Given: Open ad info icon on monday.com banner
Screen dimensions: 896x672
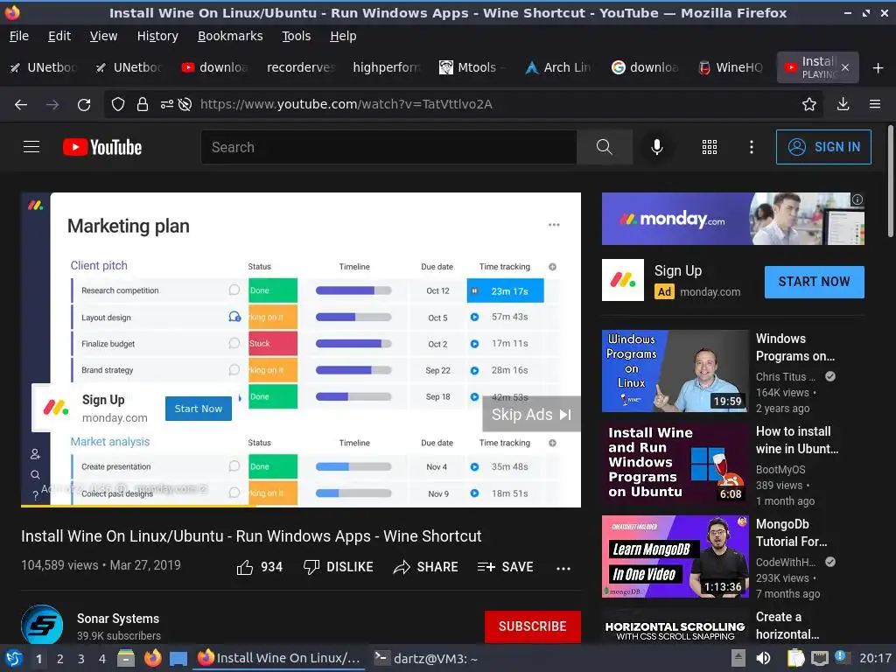Looking at the screenshot, I should (x=857, y=199).
